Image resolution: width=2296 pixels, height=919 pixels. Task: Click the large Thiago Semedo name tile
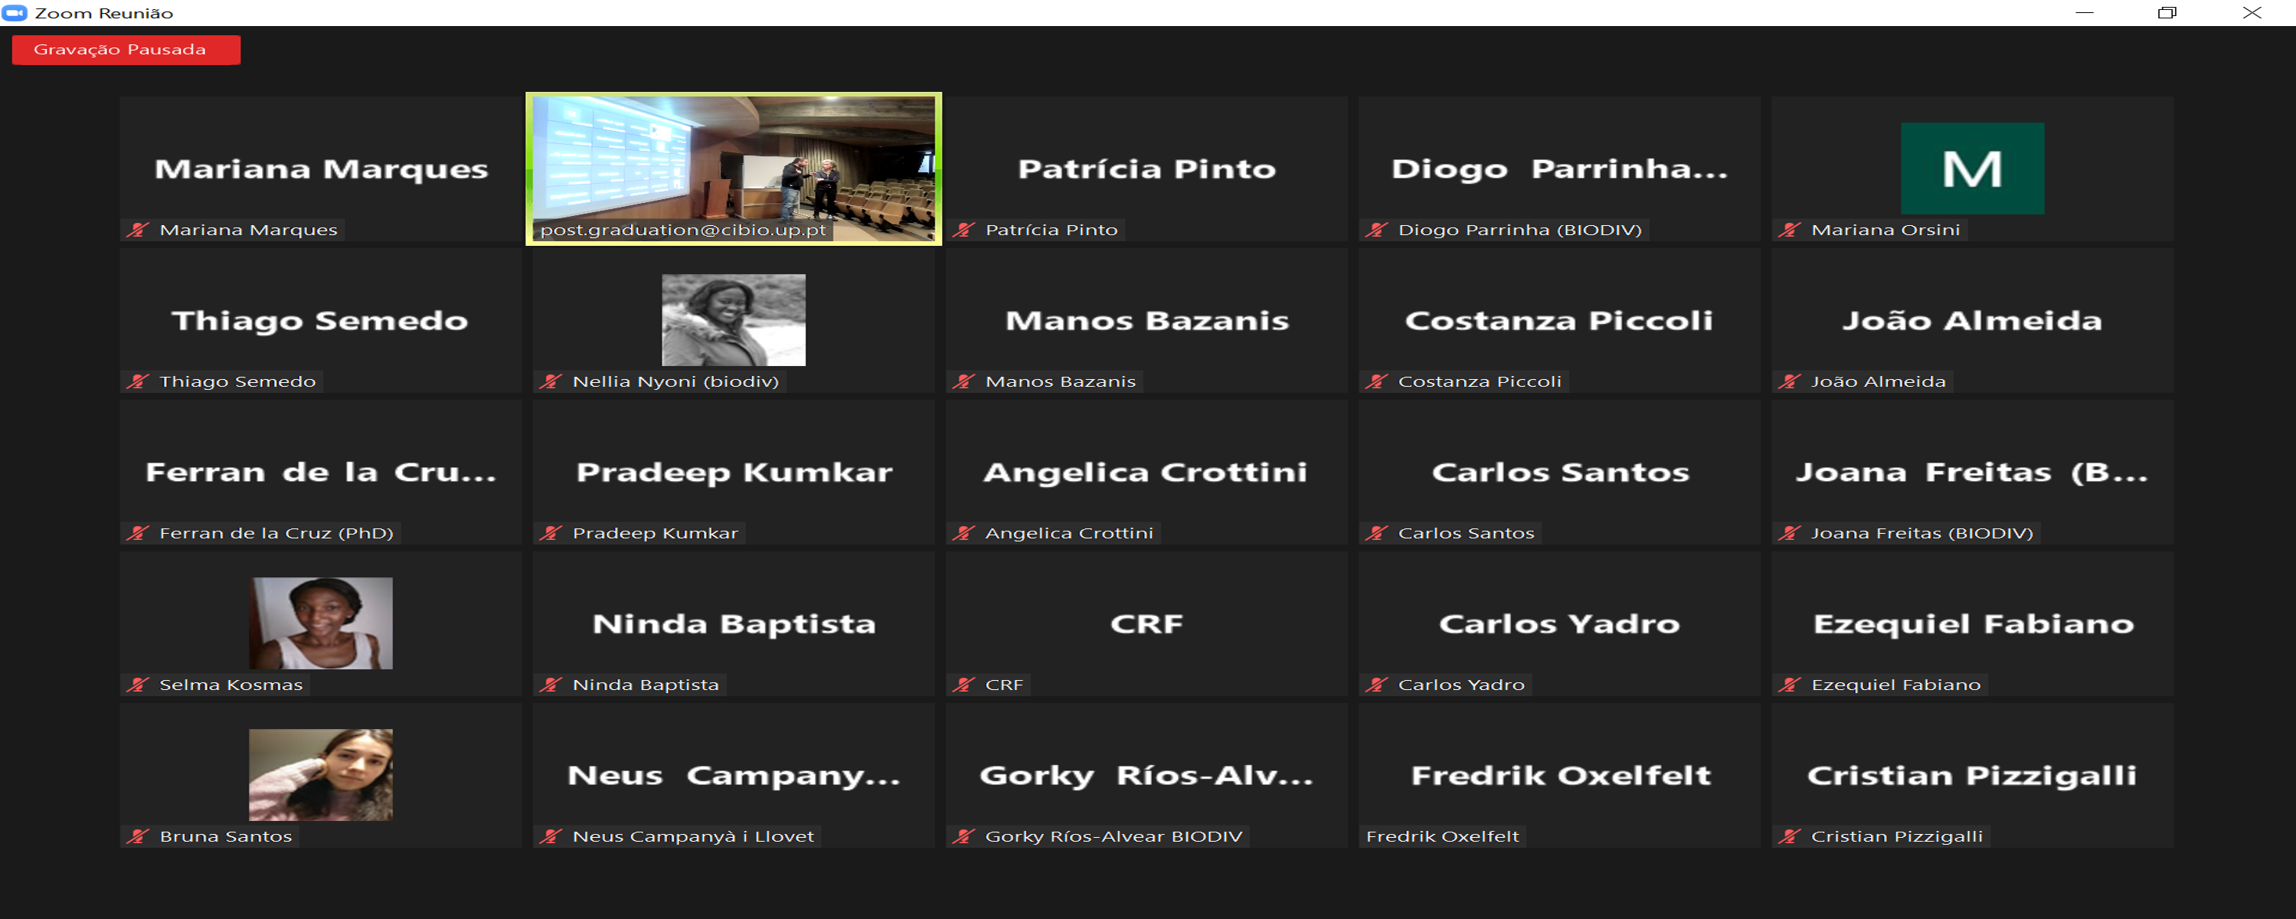[321, 320]
